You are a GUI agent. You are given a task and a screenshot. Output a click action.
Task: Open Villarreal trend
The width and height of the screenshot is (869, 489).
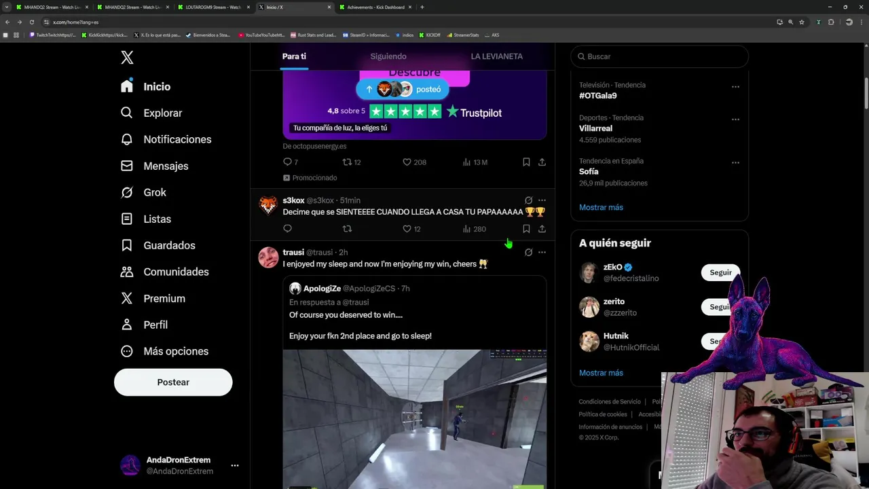[595, 128]
